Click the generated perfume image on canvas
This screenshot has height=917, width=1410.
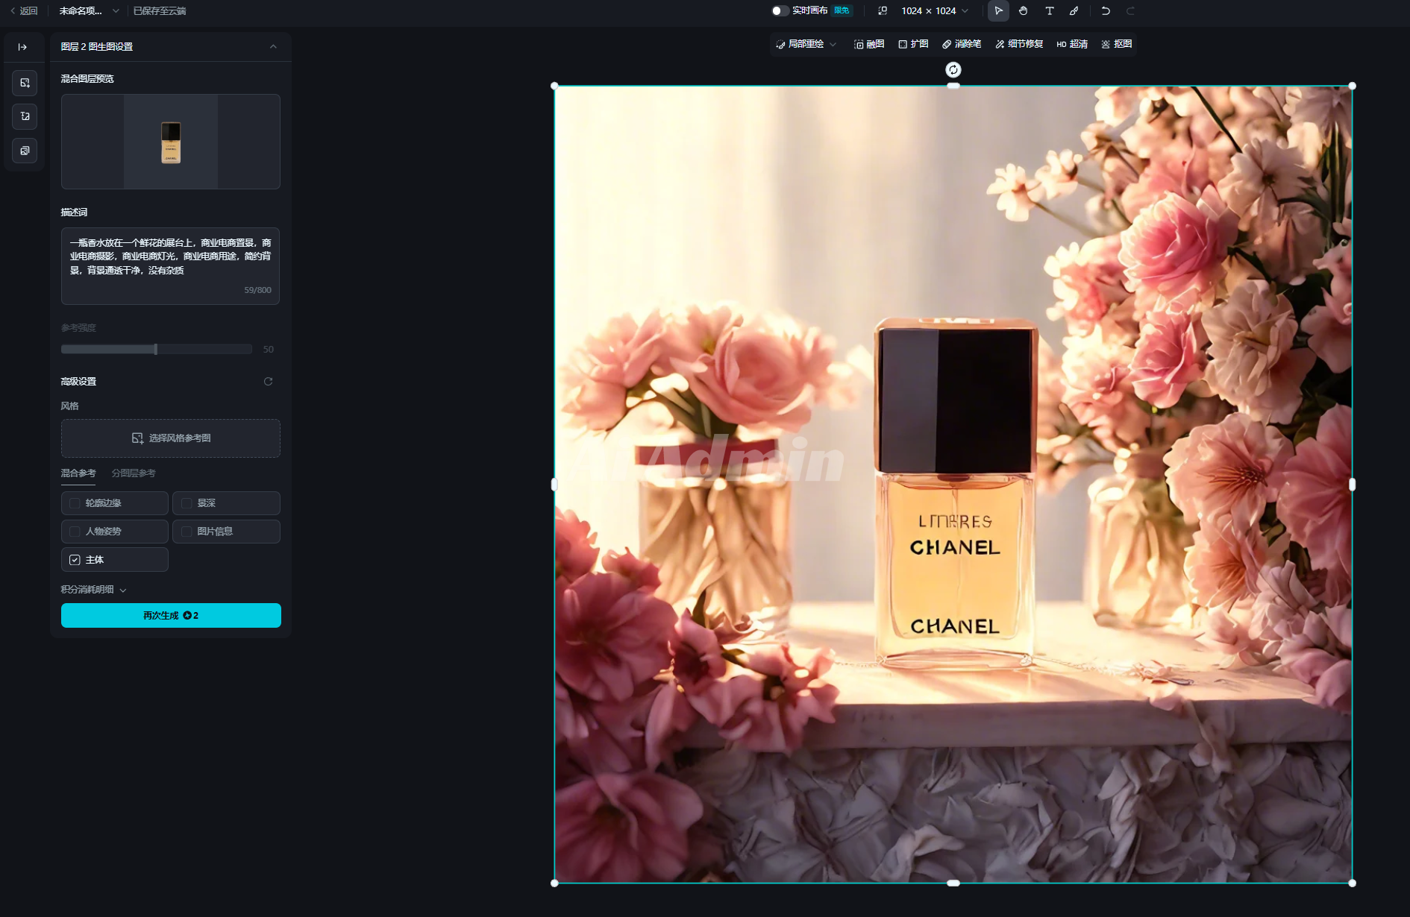(x=953, y=485)
